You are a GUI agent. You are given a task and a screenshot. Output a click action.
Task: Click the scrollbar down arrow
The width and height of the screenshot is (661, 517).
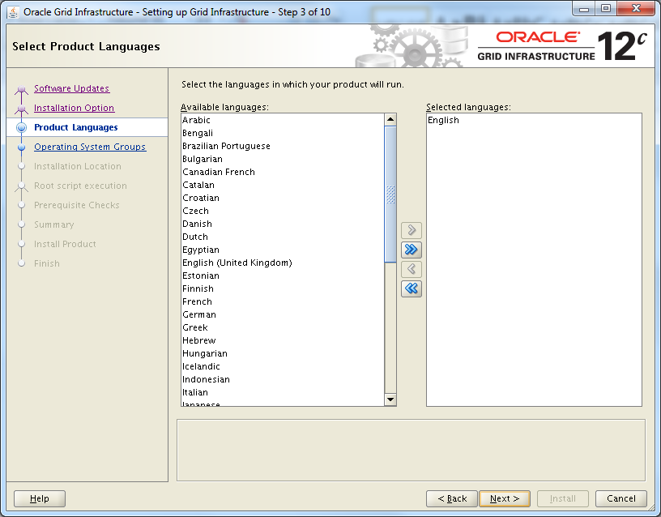click(x=390, y=399)
